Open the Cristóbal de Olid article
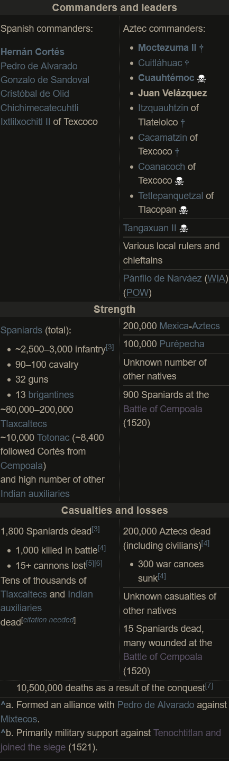Image resolution: width=229 pixels, height=761 pixels. pyautogui.click(x=35, y=94)
